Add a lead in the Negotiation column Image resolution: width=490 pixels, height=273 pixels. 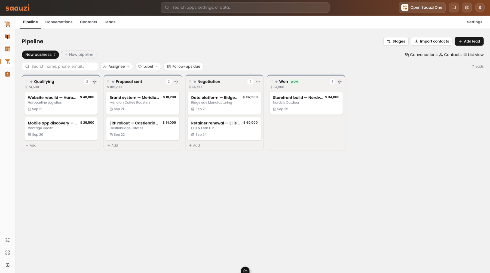pyautogui.click(x=194, y=146)
